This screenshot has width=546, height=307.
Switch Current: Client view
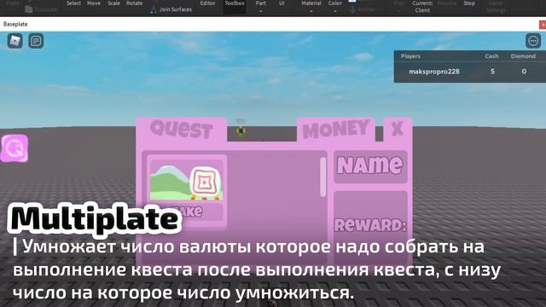pos(422,7)
